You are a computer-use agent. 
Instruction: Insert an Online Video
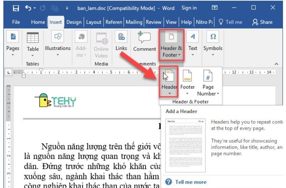tap(101, 45)
